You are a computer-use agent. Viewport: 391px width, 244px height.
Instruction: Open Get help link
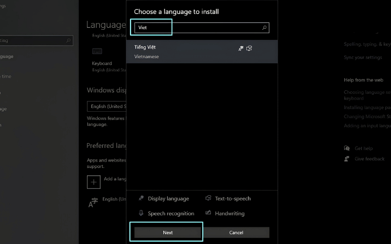[x=364, y=148]
